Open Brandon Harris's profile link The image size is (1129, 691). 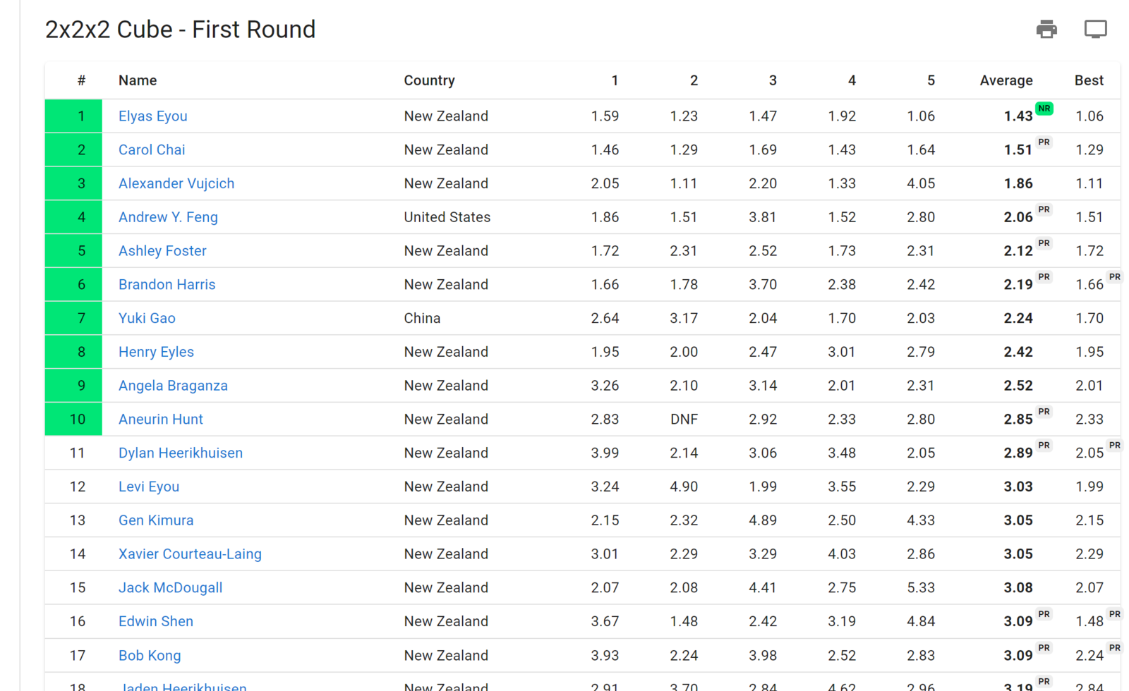pos(167,285)
